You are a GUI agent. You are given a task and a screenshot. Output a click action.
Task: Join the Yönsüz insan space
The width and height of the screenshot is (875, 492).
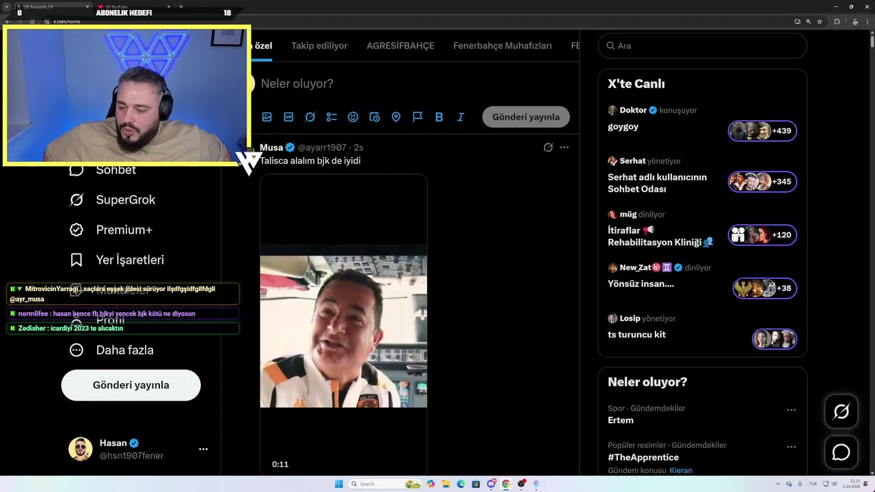[x=641, y=284]
